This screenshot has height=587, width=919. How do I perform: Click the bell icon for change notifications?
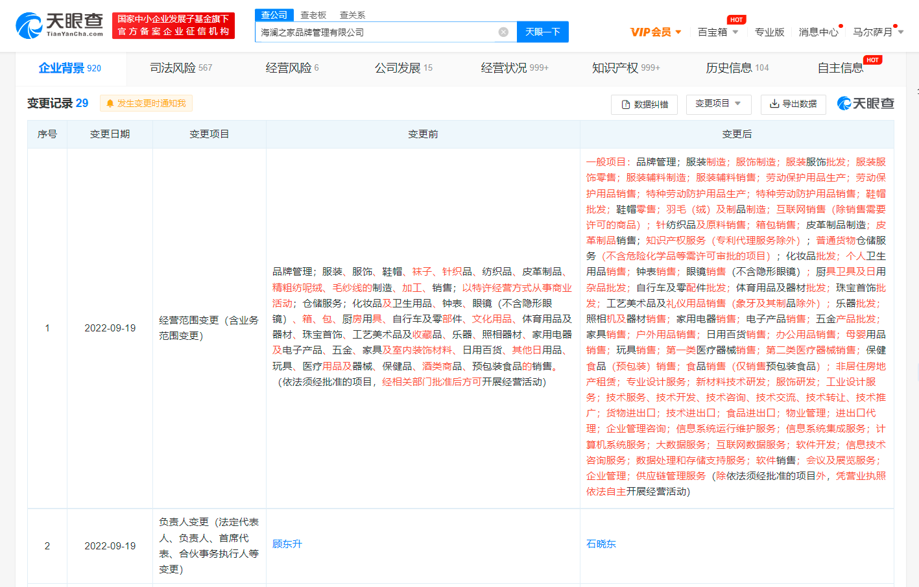110,104
